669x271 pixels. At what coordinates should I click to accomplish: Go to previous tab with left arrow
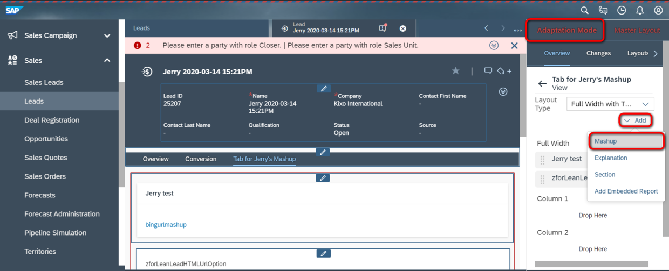click(x=486, y=28)
